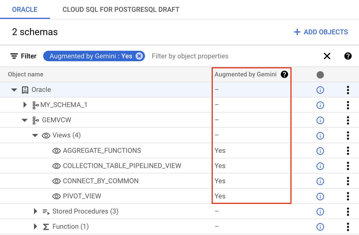359x235 pixels.
Task: Click the database icon next to Oracle
Action: [25, 89]
